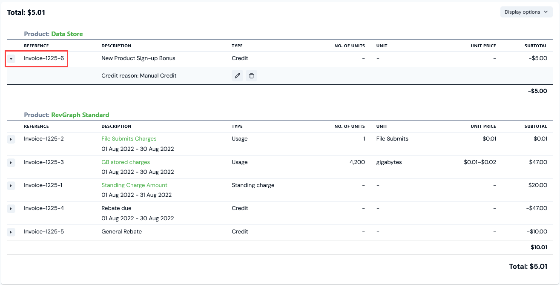Image resolution: width=560 pixels, height=285 pixels.
Task: Click the Reference column header under RevGraph Standard
Action: (x=36, y=127)
